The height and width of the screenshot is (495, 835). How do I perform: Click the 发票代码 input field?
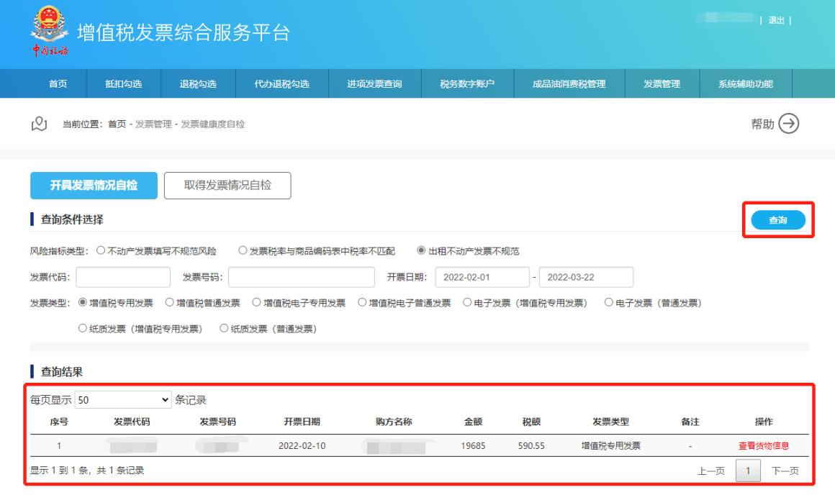click(x=123, y=277)
